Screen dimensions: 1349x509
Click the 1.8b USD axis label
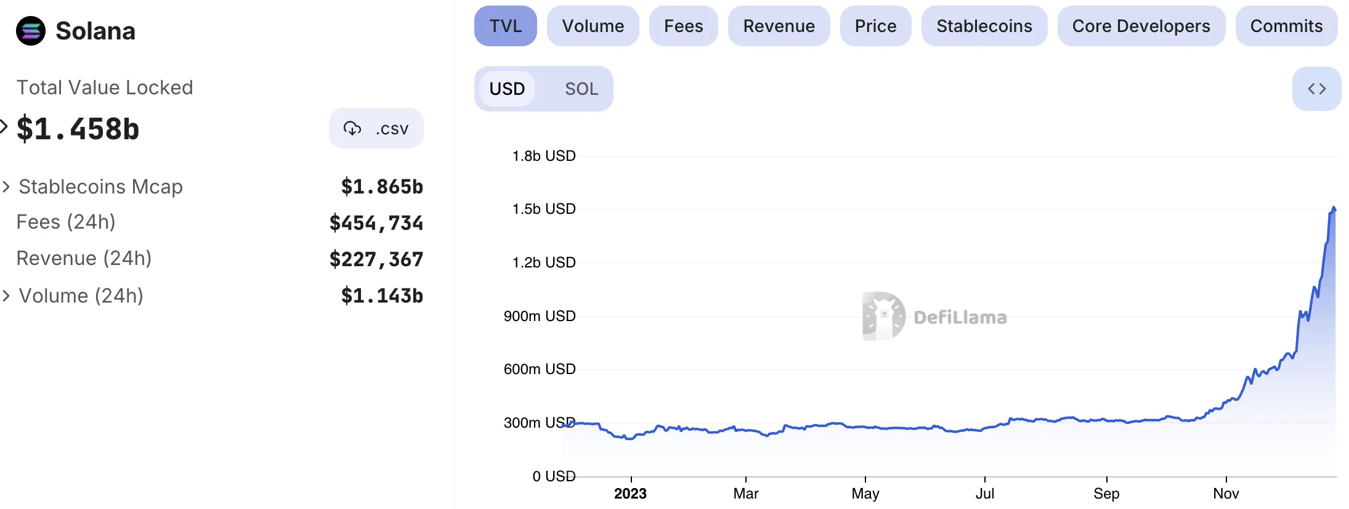(544, 156)
